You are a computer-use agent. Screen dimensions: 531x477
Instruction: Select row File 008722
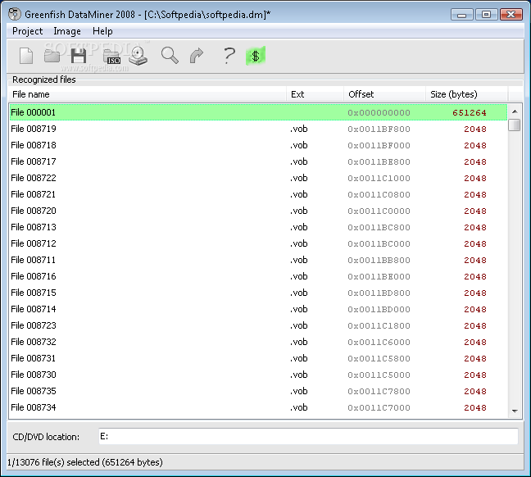click(259, 178)
